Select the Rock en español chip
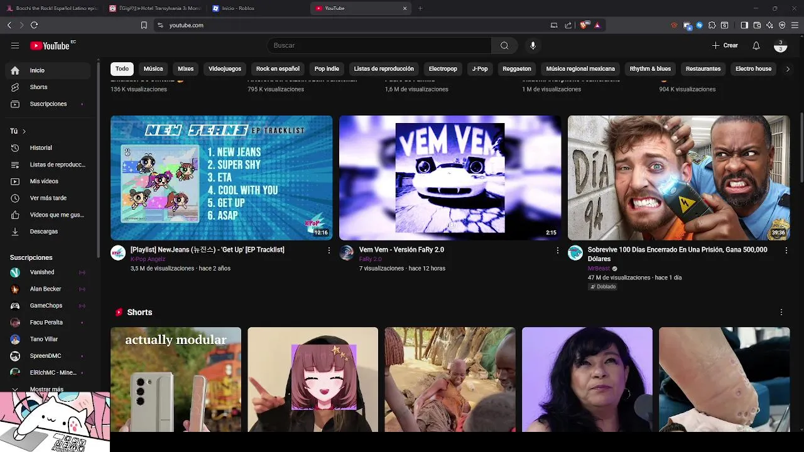 [278, 68]
